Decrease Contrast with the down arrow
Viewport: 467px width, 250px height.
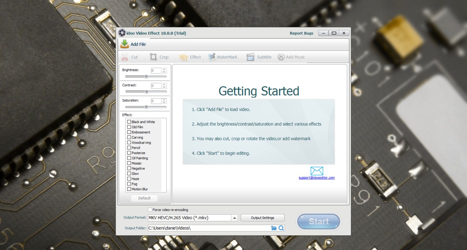click(x=164, y=87)
